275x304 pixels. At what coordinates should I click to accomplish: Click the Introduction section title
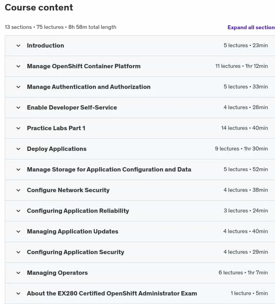45,46
